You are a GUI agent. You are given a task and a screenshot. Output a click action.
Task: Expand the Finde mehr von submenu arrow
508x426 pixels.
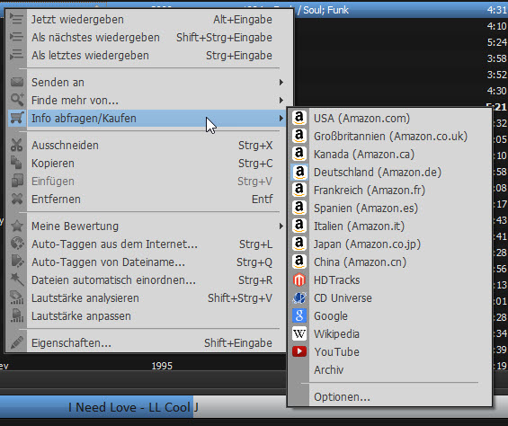[281, 100]
